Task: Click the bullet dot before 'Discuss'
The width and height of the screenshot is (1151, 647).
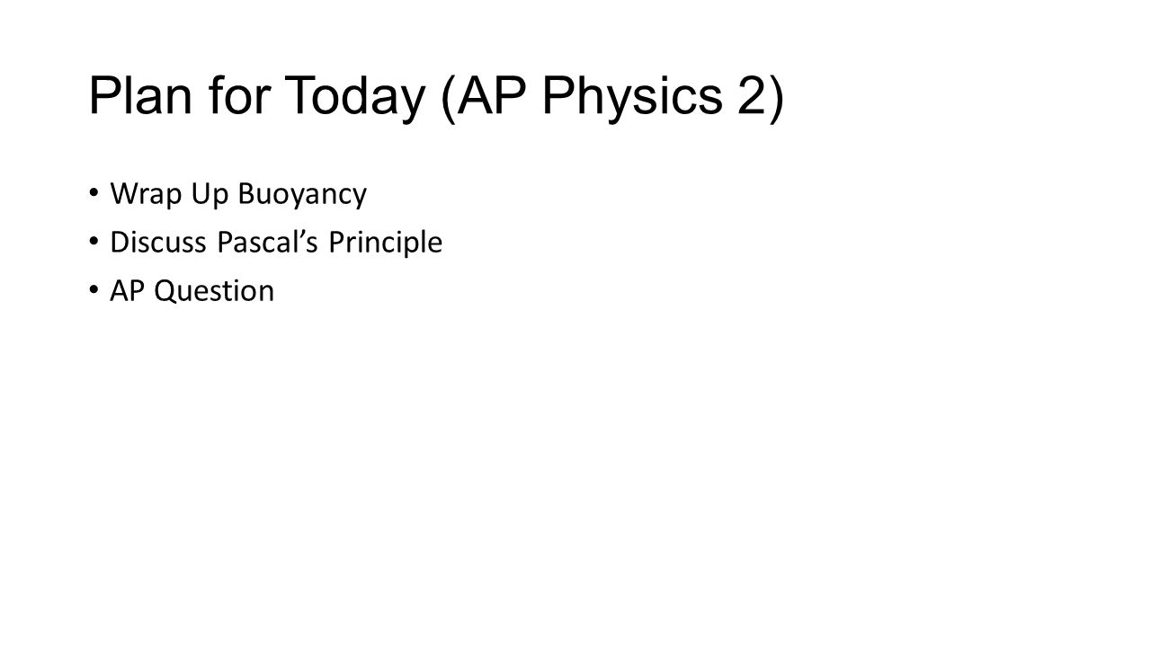Action: coord(94,244)
